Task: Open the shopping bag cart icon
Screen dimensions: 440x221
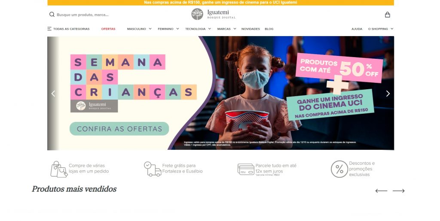Action: (x=387, y=15)
